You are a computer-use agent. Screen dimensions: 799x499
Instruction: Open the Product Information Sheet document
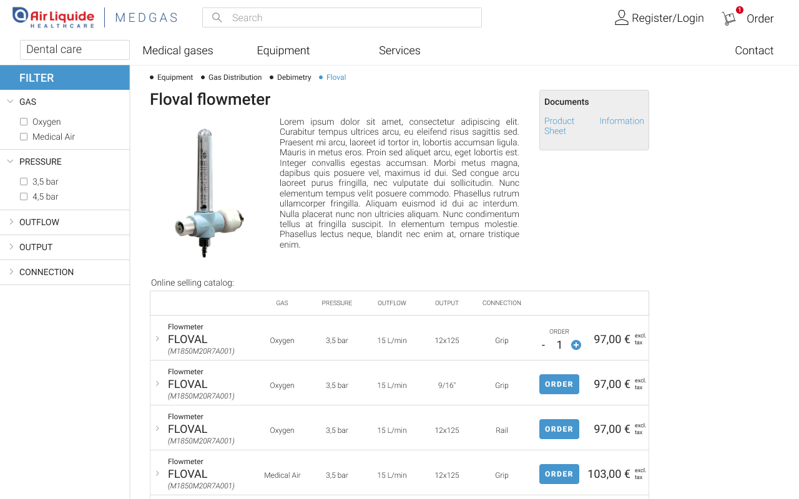(x=594, y=126)
